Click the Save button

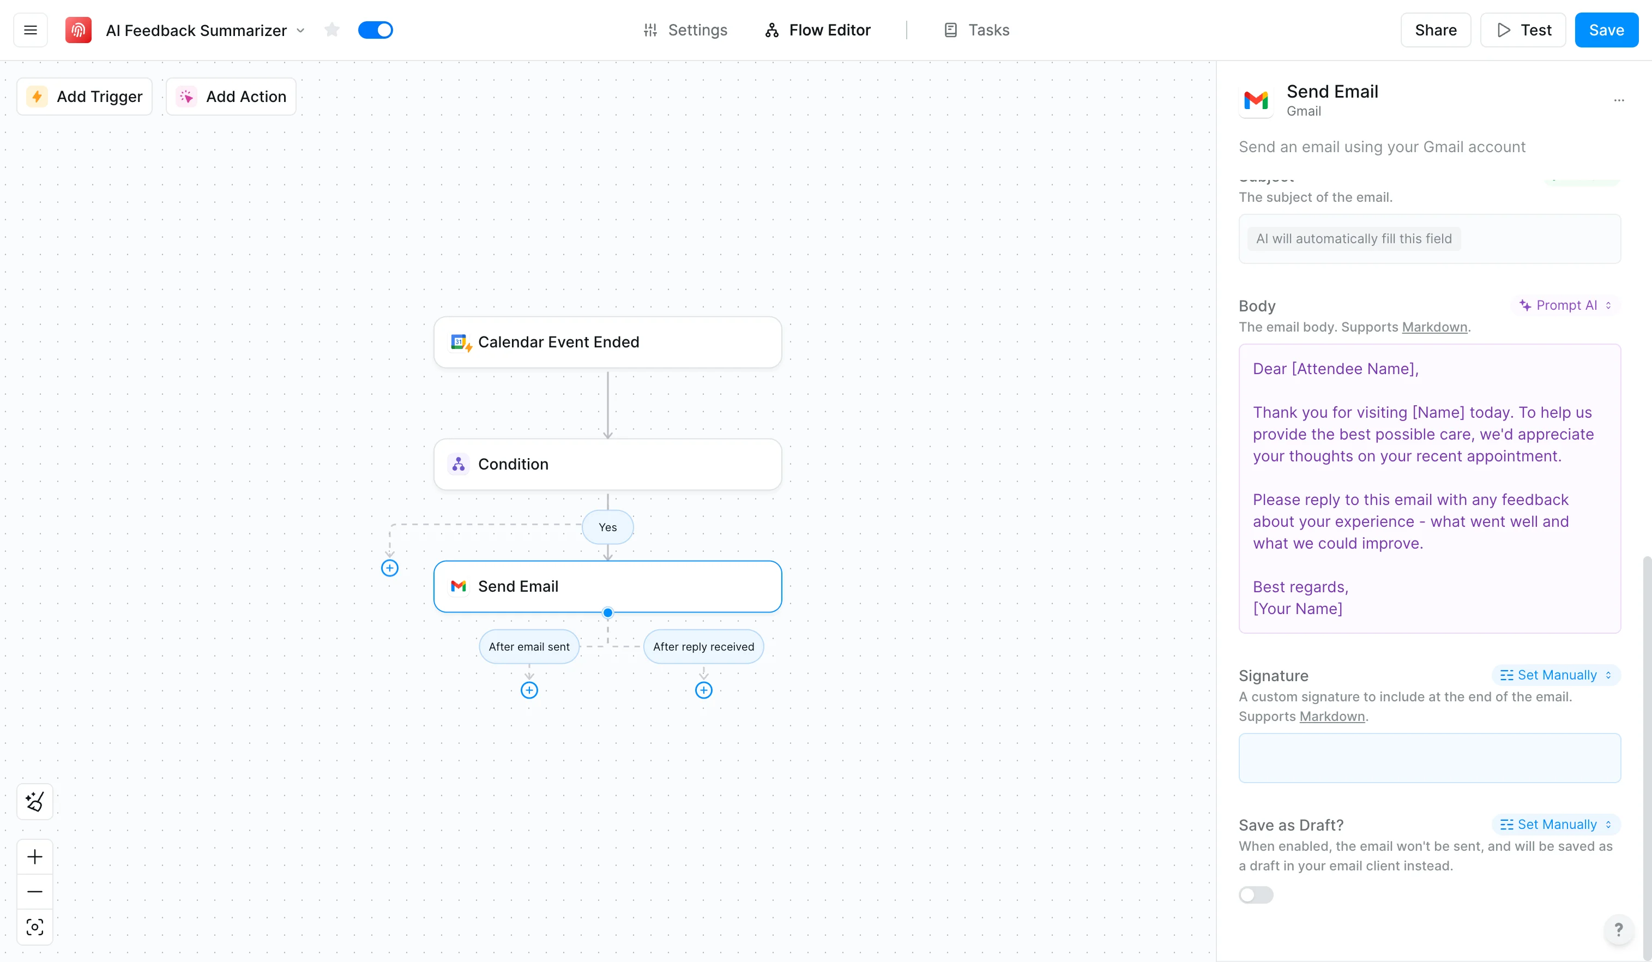pos(1606,30)
